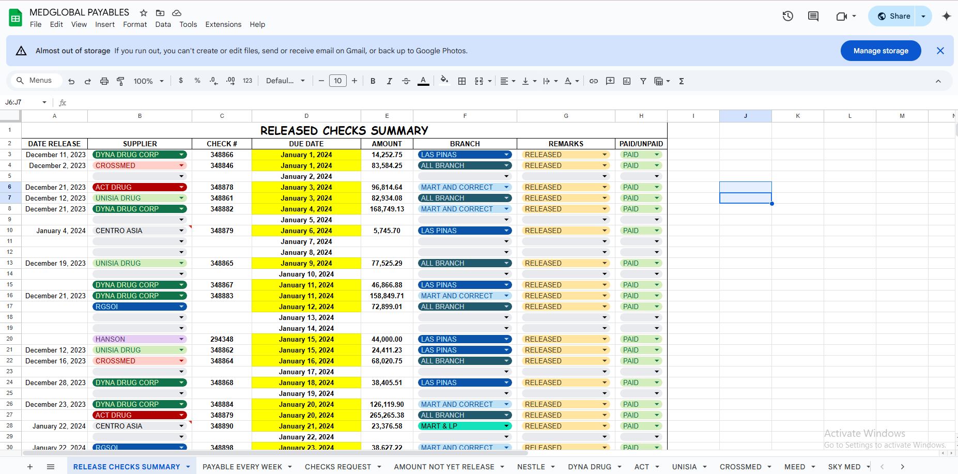This screenshot has width=958, height=474.
Task: Toggle strikethrough formatting
Action: [406, 81]
